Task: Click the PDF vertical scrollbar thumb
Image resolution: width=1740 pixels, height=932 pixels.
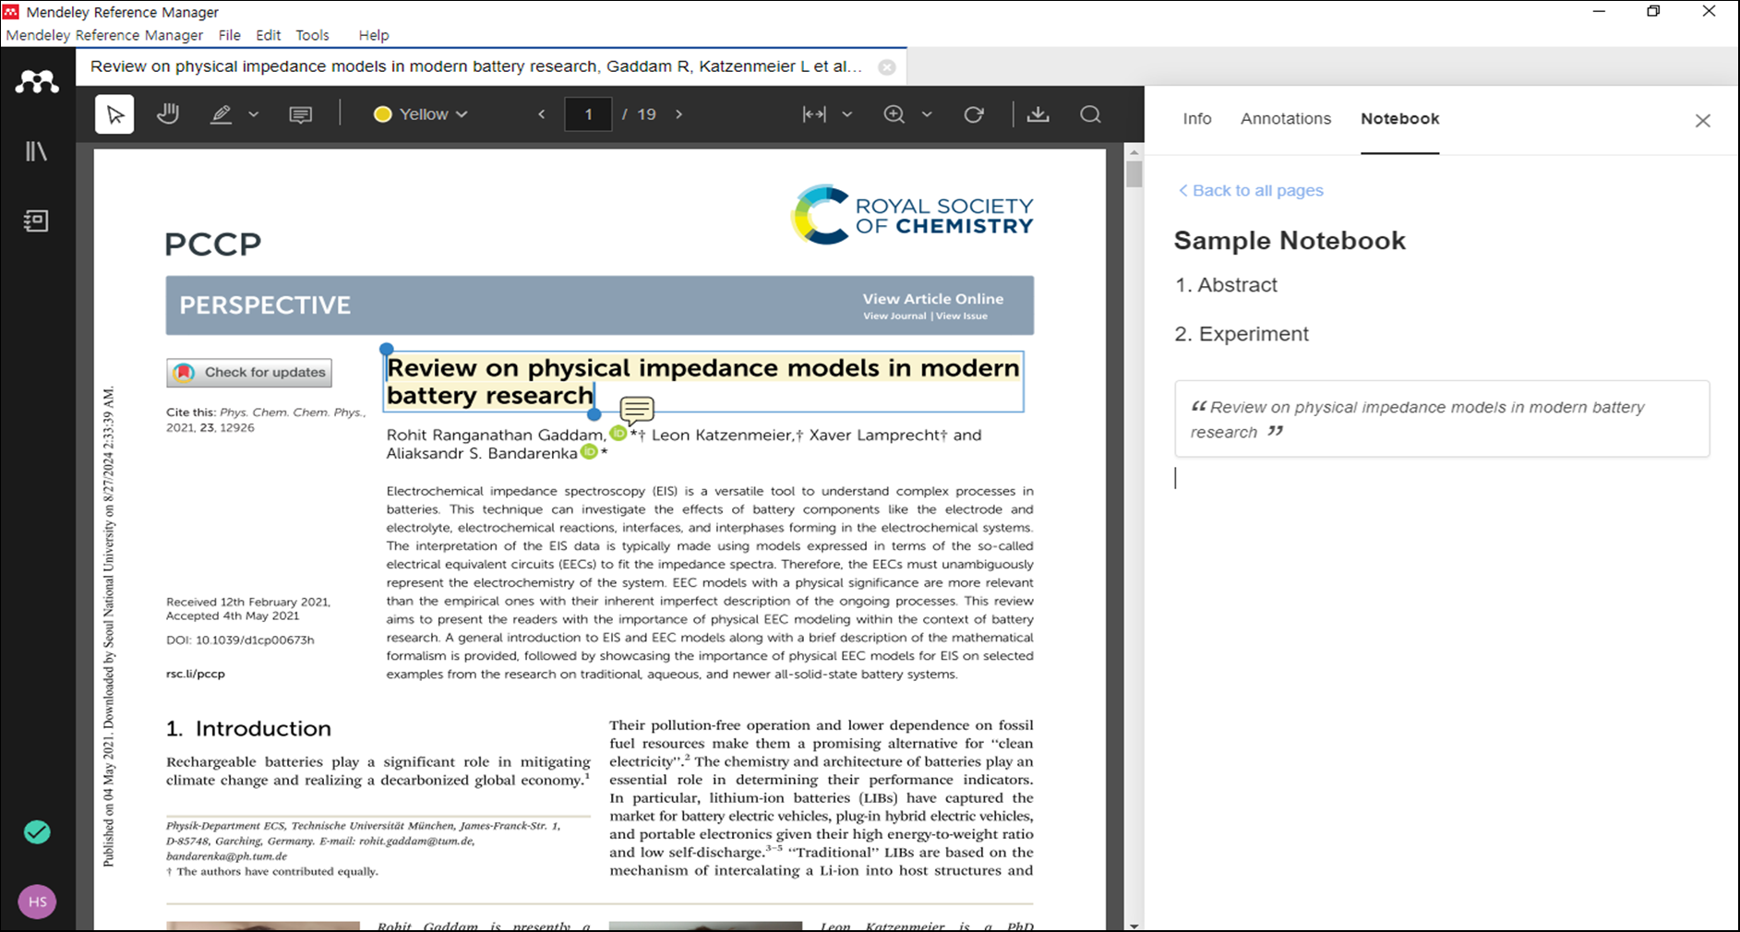Action: tap(1134, 173)
